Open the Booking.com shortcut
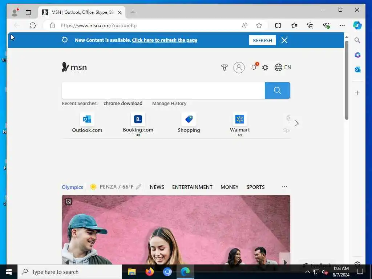The image size is (372, 279). click(138, 124)
